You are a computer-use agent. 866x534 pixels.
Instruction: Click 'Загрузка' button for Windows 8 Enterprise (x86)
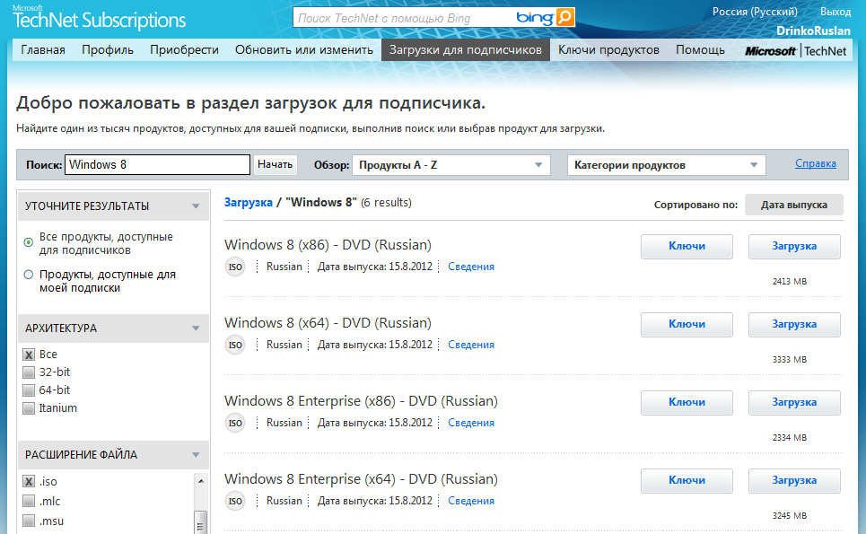pos(794,403)
